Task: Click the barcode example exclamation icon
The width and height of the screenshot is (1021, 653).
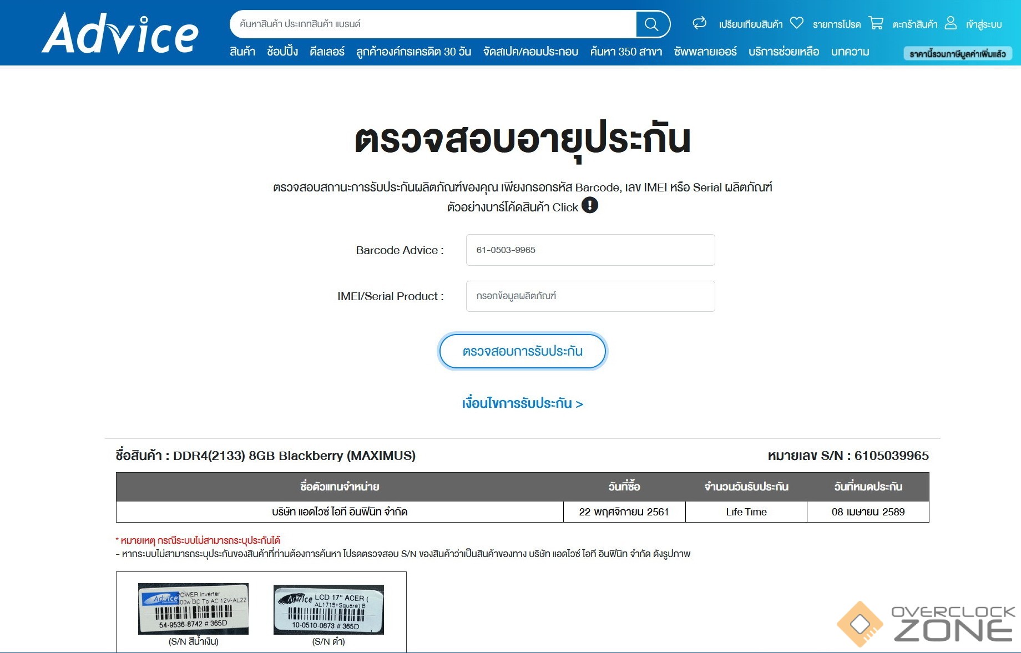Action: tap(590, 205)
